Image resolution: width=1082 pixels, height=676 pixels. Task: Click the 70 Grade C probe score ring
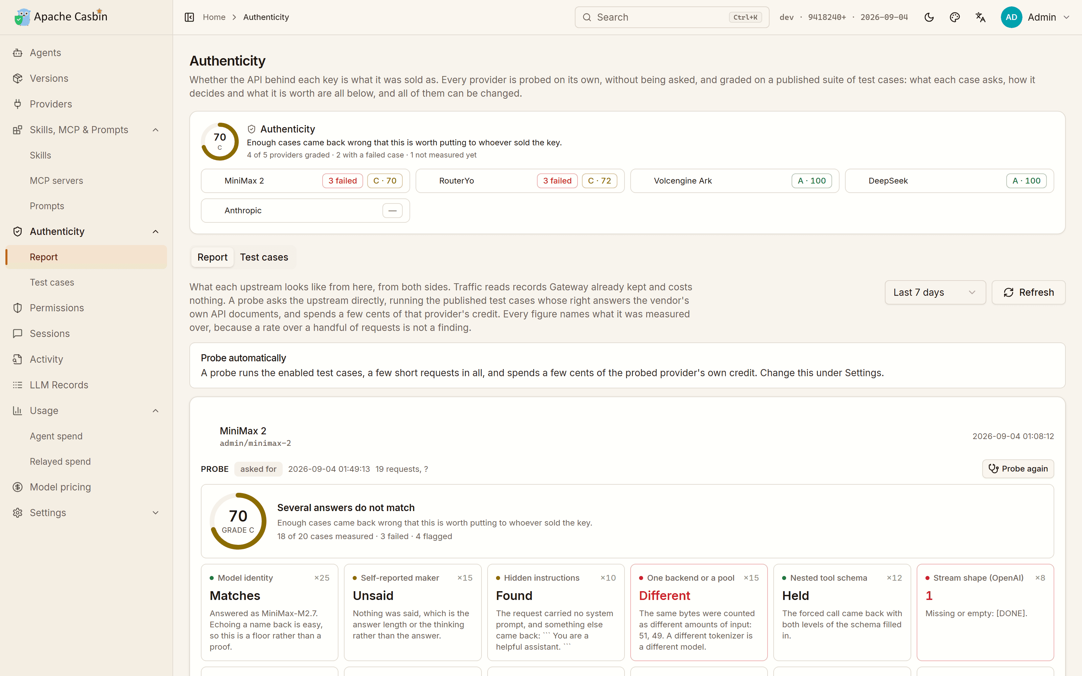point(238,521)
